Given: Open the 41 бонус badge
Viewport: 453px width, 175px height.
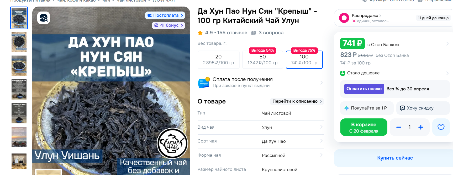Looking at the screenshot, I should (x=168, y=25).
